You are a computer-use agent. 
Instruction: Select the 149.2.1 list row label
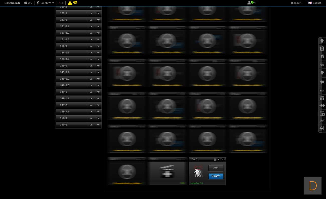[x=65, y=112]
